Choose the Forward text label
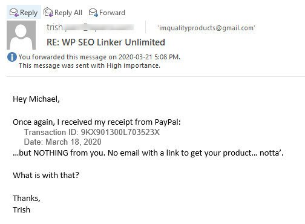The height and width of the screenshot is (224, 305). pyautogui.click(x=112, y=13)
